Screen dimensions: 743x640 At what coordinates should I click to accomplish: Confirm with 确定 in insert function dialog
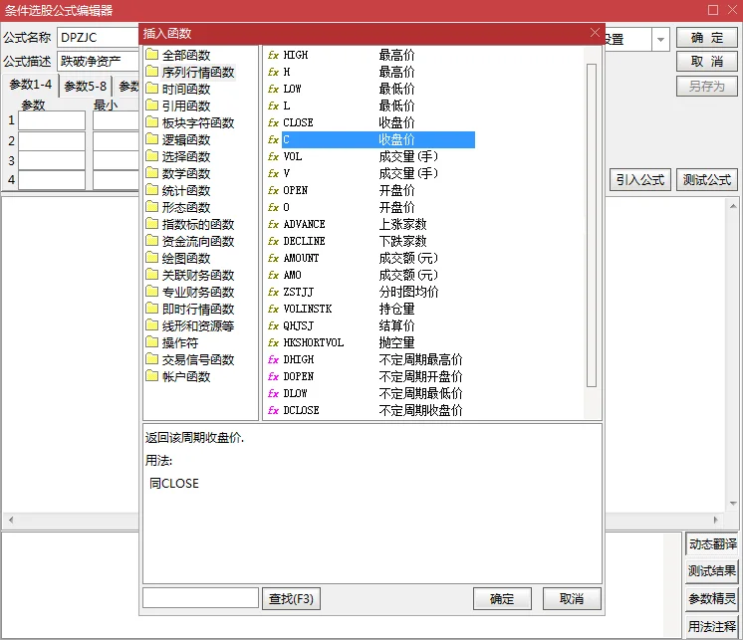[x=502, y=599]
